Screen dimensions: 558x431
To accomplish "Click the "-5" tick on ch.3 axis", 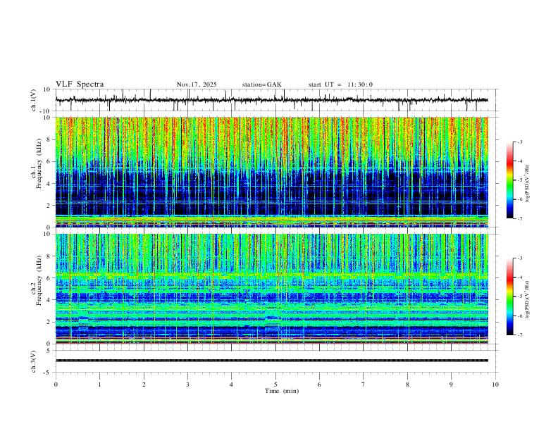I will click(48, 373).
